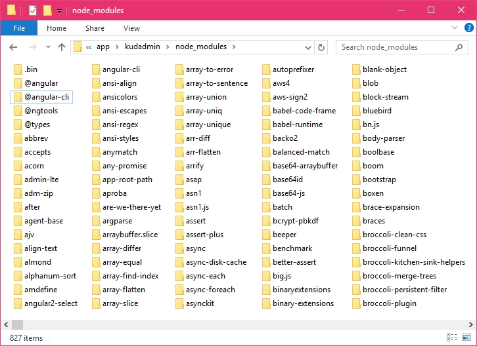477x346 pixels.
Task: Select the babel-code-frame folder
Action: (300, 111)
